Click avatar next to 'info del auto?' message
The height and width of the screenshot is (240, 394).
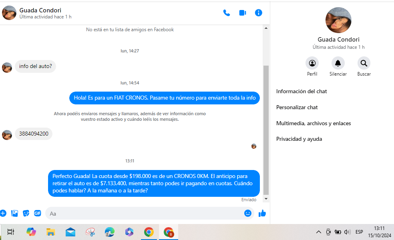(7, 68)
